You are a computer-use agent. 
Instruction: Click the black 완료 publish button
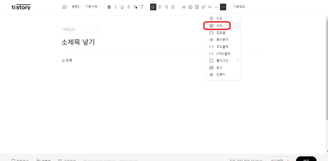click(306, 159)
